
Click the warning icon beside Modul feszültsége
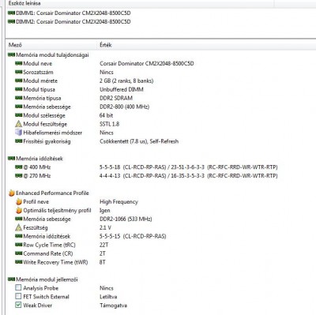19,124
